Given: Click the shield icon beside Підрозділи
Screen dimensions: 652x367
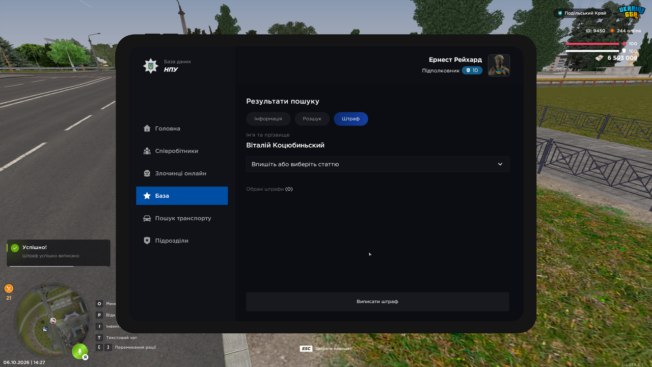Looking at the screenshot, I should click(x=147, y=241).
